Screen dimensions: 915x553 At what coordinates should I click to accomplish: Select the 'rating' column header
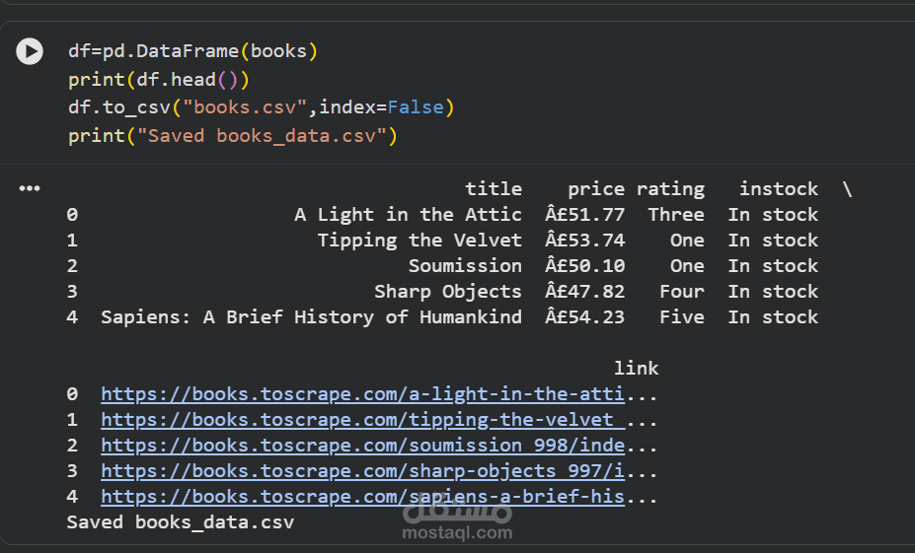(670, 189)
